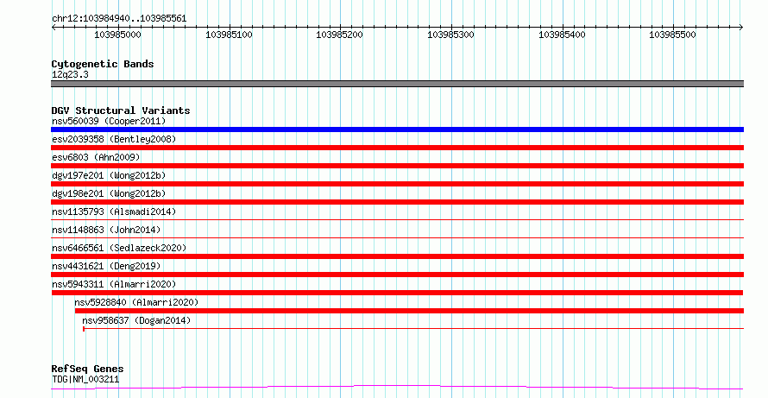The height and width of the screenshot is (398, 768).
Task: Click the Cytogenetic Bands track title
Action: coord(103,64)
